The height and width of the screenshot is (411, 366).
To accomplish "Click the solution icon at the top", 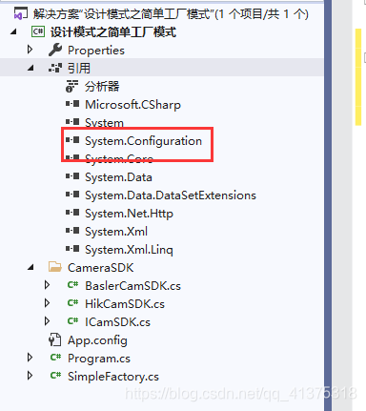I will (x=21, y=14).
